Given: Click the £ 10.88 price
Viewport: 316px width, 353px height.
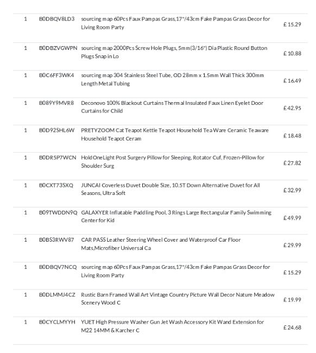Looking at the screenshot, I should pyautogui.click(x=292, y=53).
